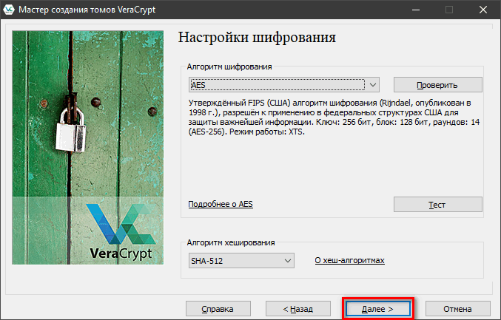Screen dimensions: 501x320
Task: Minimize the VeraCrypt wizard window
Action: (x=413, y=10)
